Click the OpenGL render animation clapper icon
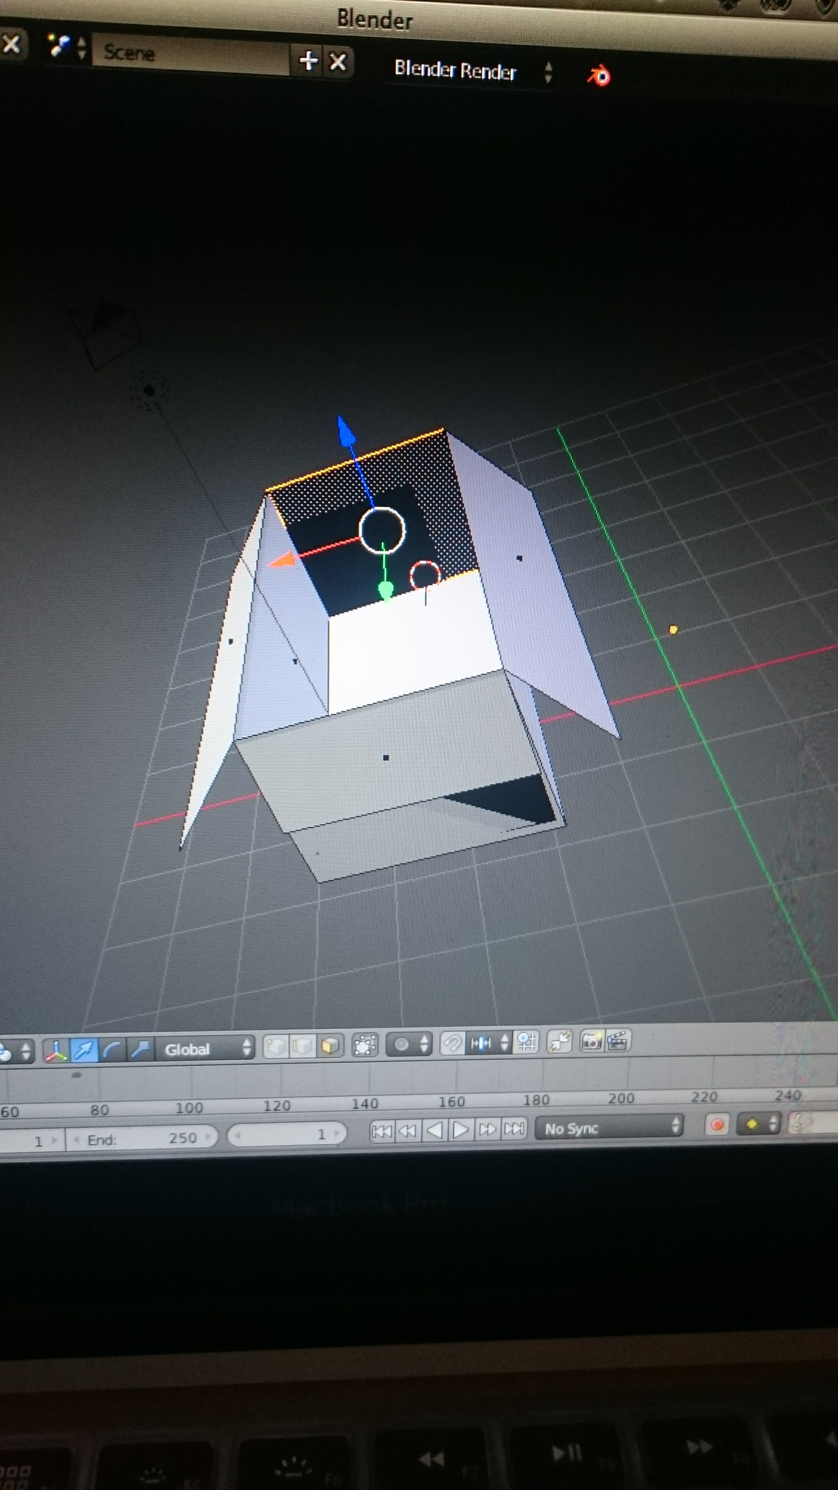This screenshot has width=838, height=1490. click(618, 1041)
